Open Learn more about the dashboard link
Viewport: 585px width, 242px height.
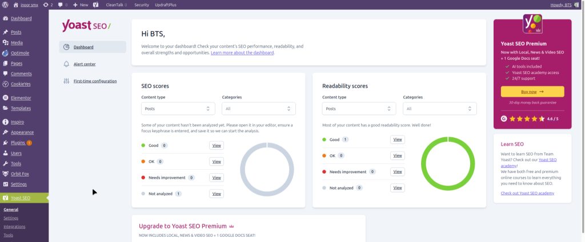coord(242,53)
